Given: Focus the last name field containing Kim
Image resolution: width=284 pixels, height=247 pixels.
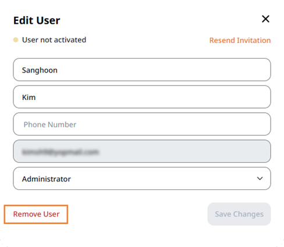Looking at the screenshot, I should click(142, 97).
